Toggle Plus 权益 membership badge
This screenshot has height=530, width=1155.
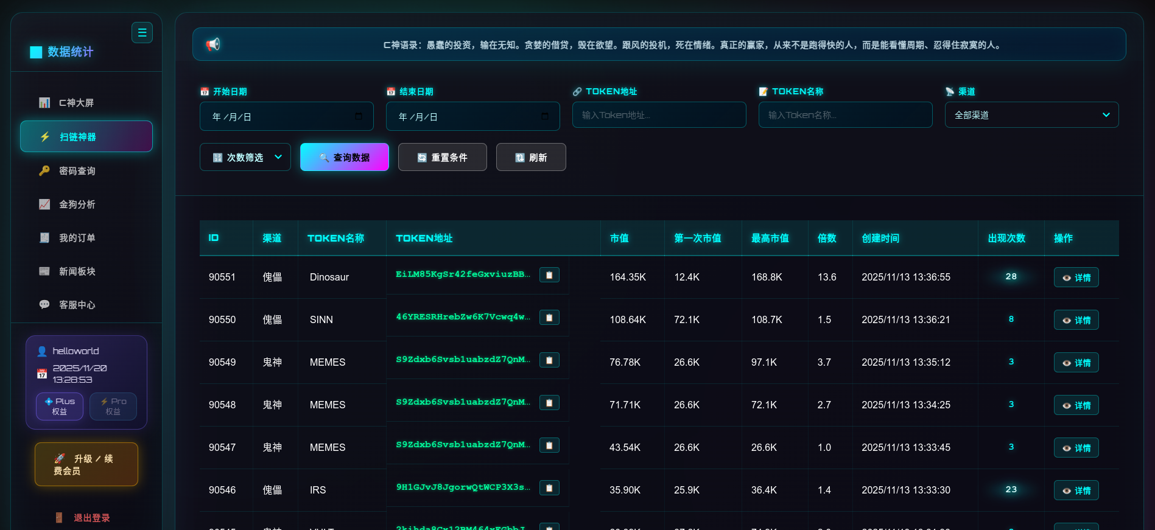(x=60, y=406)
